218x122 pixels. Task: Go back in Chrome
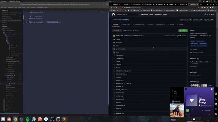tap(111, 7)
